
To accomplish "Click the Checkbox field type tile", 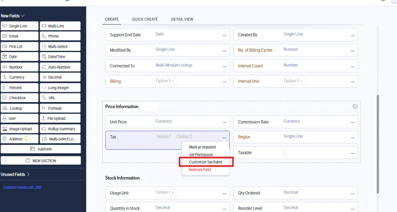I will pos(19,98).
